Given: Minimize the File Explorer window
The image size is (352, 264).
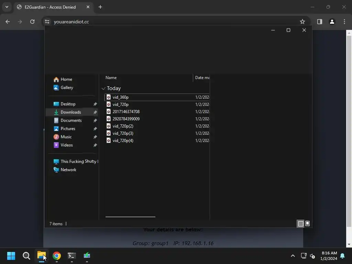Looking at the screenshot, I should 273,30.
